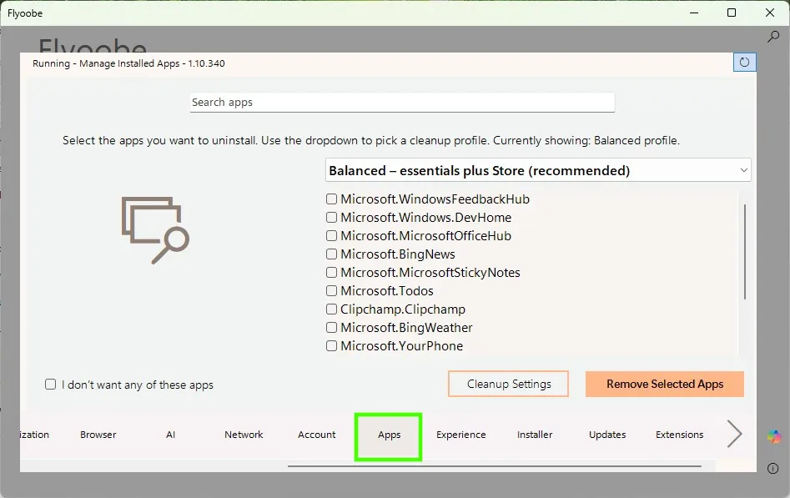
Task: Click inside the Search apps field
Action: coord(402,102)
